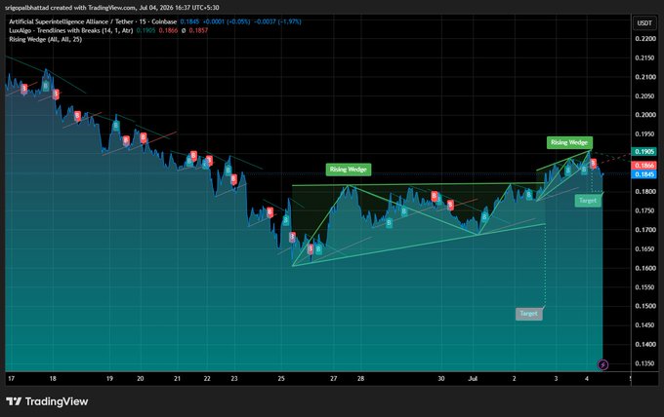Click 0.2000 on the price axis
This screenshot has height=417, width=664.
(x=644, y=115)
